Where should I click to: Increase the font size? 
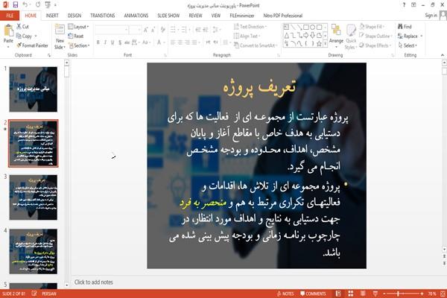tap(146, 29)
